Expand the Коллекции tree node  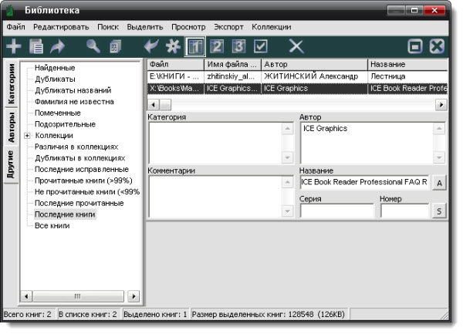click(28, 135)
